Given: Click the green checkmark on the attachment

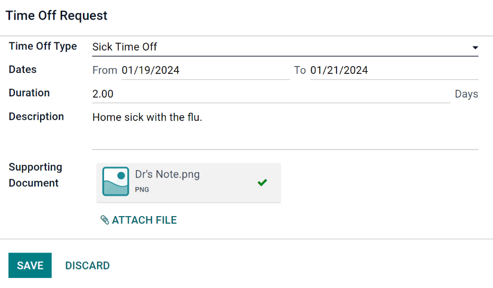Looking at the screenshot, I should tap(262, 182).
